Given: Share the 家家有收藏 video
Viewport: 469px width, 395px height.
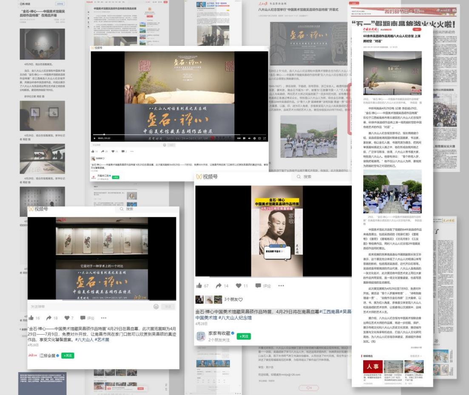Looking at the screenshot, I should (x=219, y=286).
